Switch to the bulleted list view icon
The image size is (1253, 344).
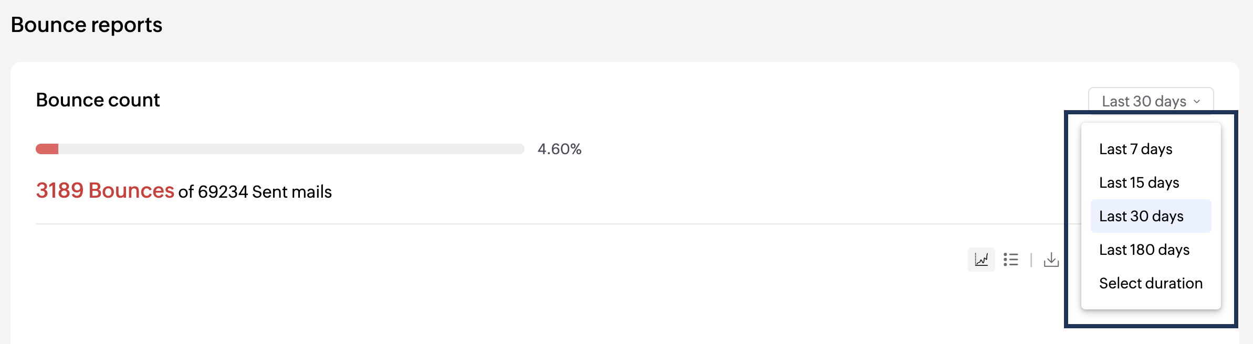point(1011,260)
